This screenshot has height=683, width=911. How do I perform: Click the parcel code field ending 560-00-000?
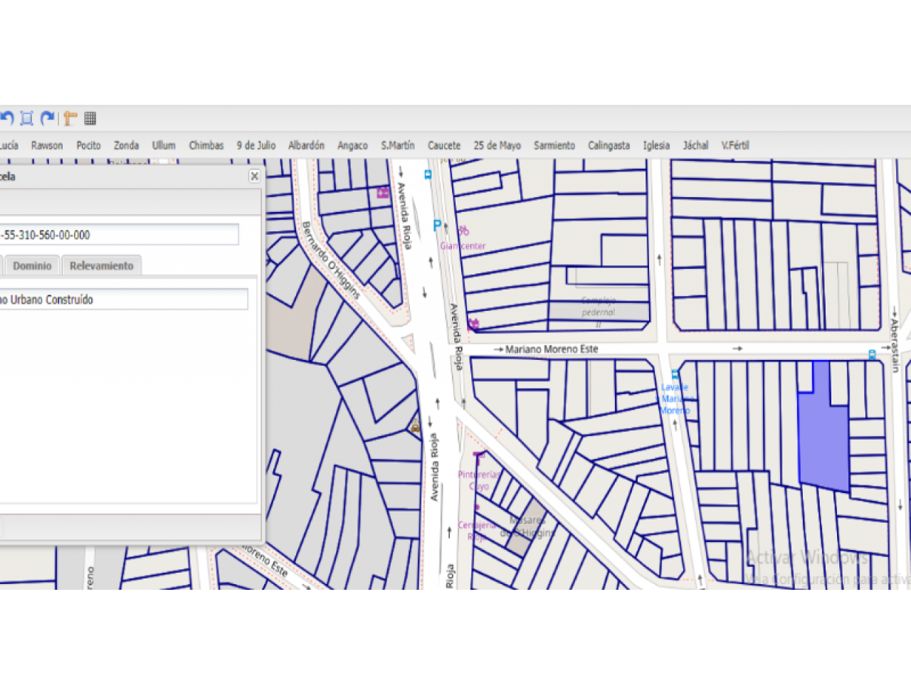tap(119, 235)
